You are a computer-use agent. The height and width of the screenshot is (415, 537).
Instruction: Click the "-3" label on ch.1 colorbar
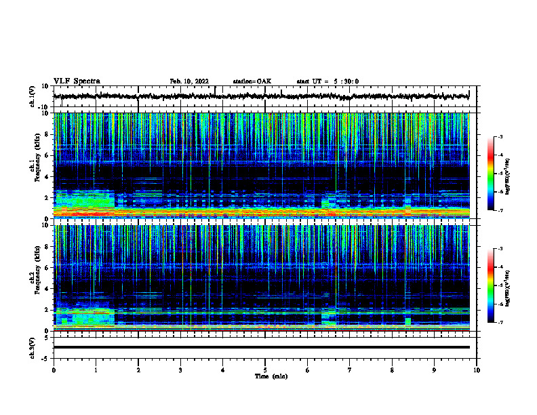pyautogui.click(x=500, y=136)
